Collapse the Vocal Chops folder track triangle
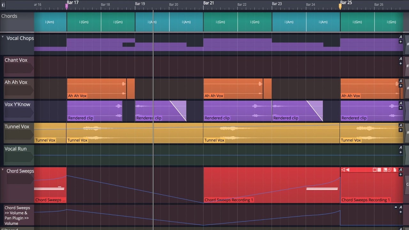This screenshot has width=409, height=230. tap(3, 37)
